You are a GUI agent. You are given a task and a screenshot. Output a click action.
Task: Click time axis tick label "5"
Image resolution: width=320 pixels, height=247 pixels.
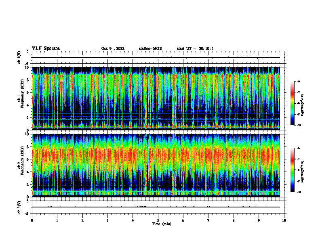[158, 220]
